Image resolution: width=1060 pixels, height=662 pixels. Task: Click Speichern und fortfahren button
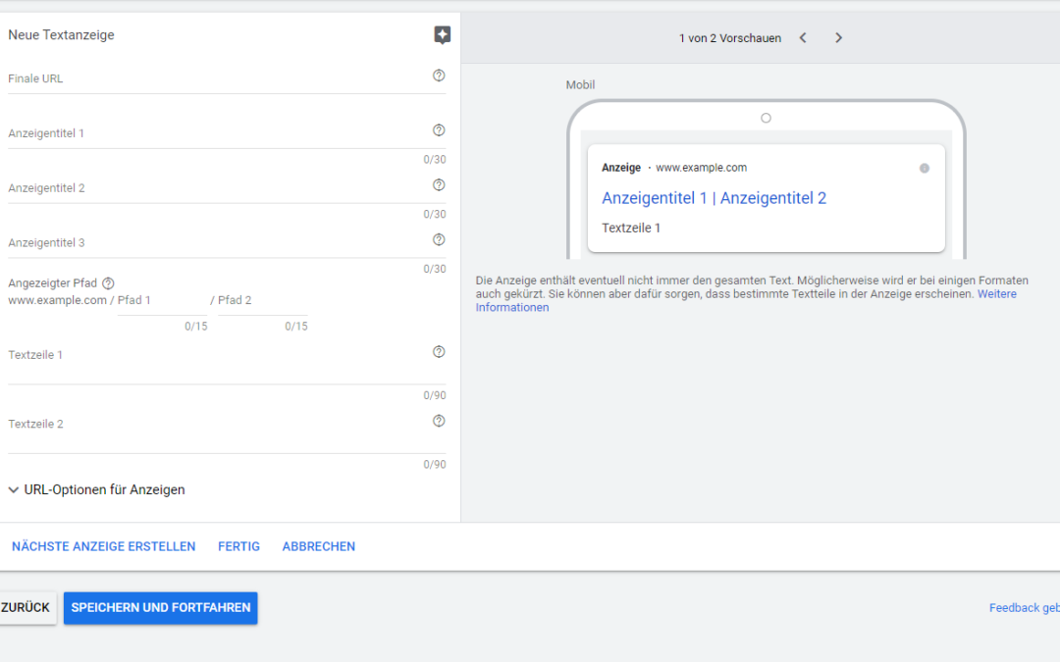pyautogui.click(x=160, y=608)
